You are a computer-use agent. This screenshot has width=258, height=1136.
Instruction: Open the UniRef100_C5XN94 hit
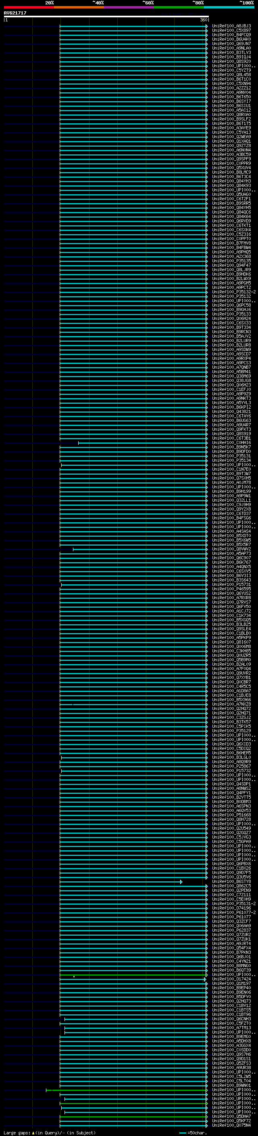click(231, 83)
